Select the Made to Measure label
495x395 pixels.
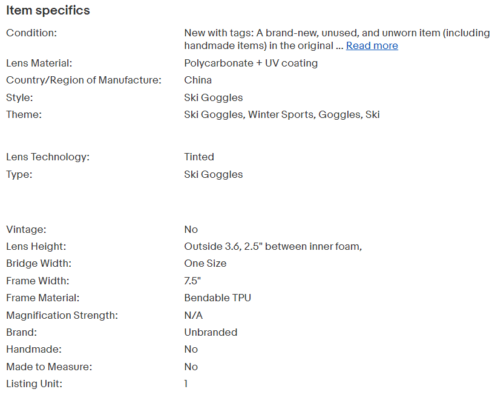coord(49,367)
